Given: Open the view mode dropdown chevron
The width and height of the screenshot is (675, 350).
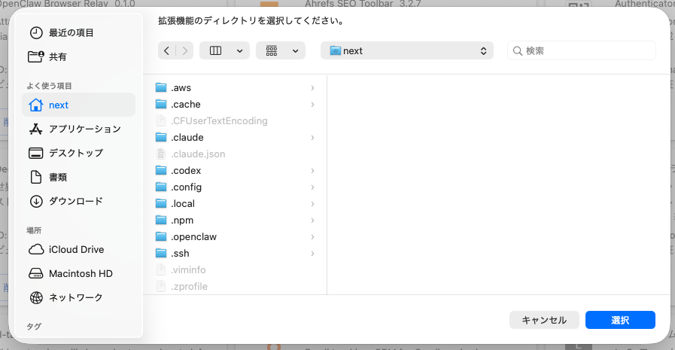Looking at the screenshot, I should [x=239, y=50].
